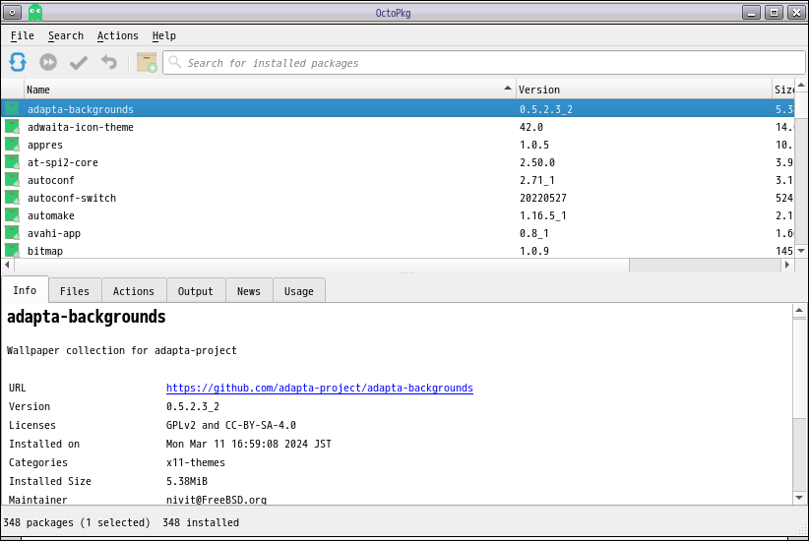
Task: Click the package icon beside autoconf-switch
Action: coord(13,198)
